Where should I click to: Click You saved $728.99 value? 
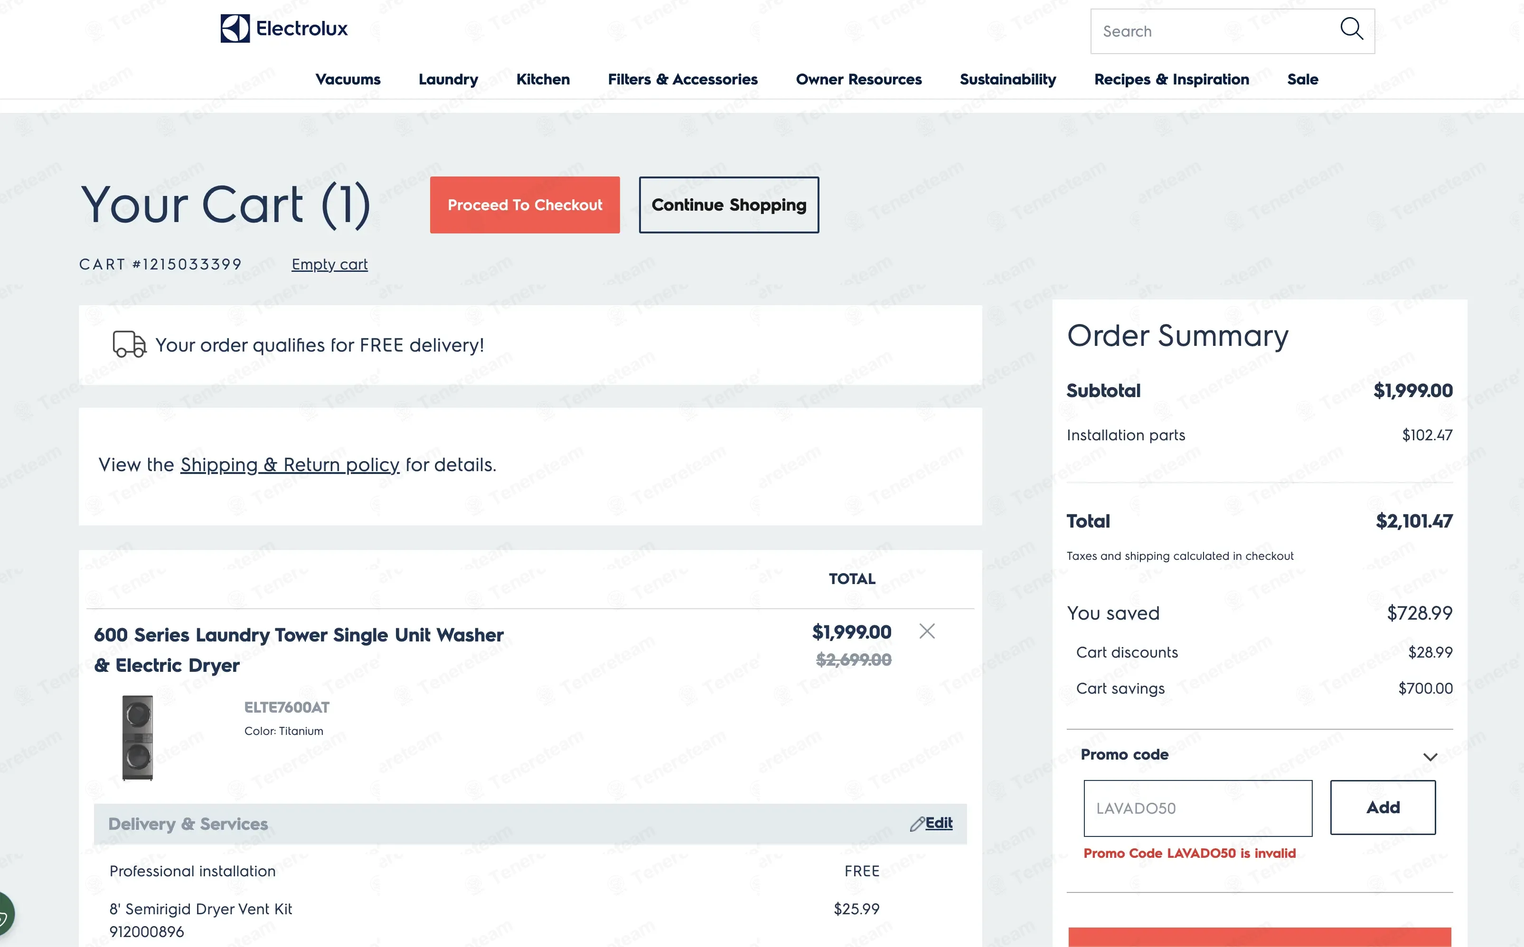click(1420, 613)
